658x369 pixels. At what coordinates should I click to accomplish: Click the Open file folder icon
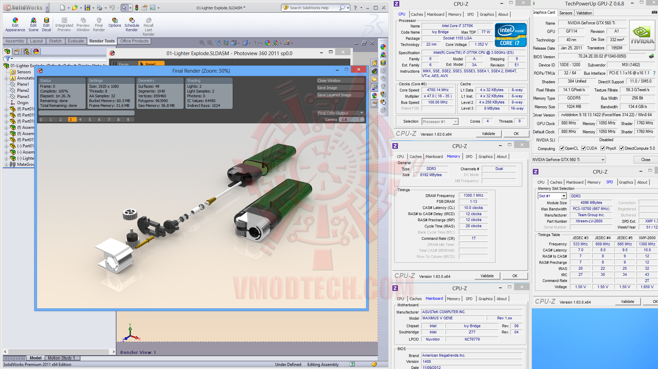75,8
